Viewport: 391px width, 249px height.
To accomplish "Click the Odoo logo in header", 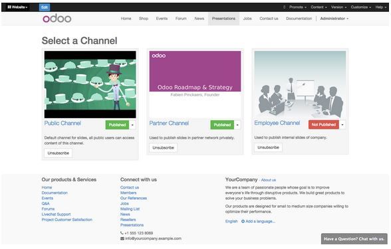I will coord(57,19).
